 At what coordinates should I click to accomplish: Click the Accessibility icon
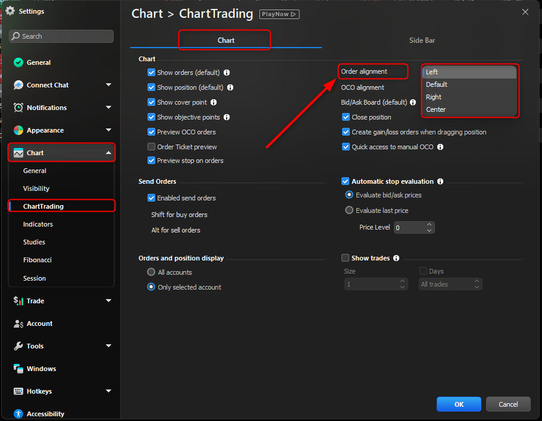18,414
